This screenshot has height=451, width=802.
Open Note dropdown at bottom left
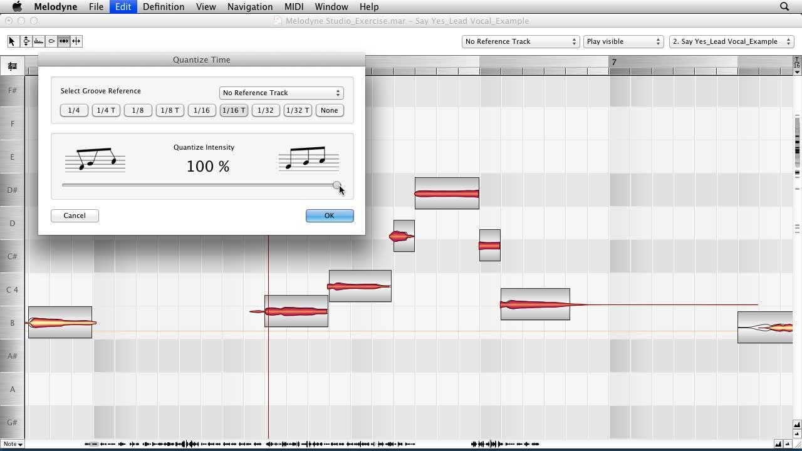click(13, 444)
